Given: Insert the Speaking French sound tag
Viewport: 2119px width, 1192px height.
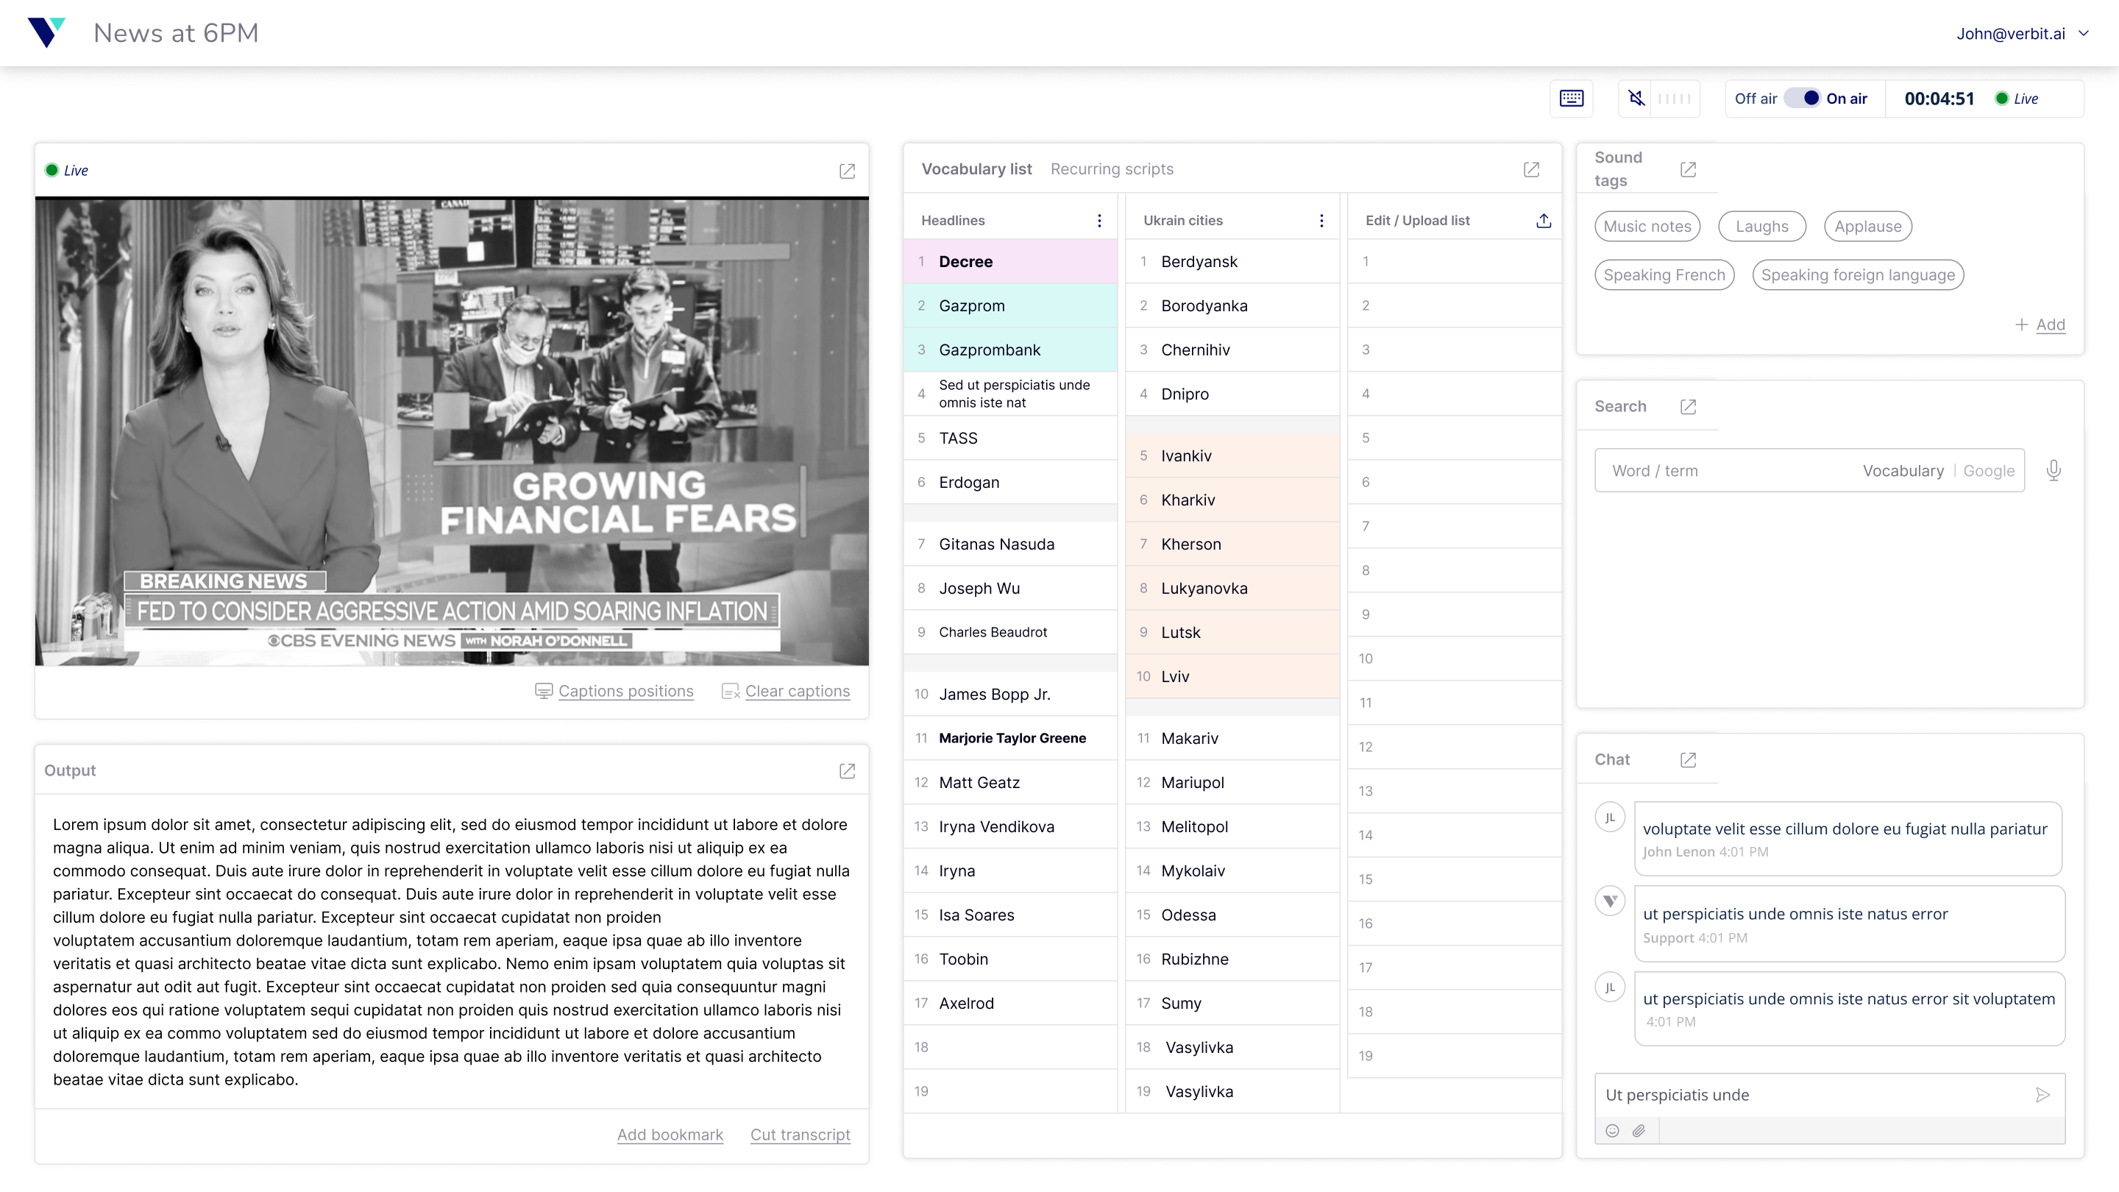Looking at the screenshot, I should [1664, 274].
